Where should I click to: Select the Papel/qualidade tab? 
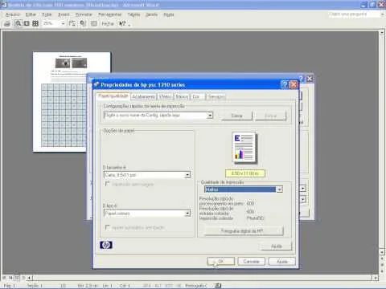(x=113, y=96)
